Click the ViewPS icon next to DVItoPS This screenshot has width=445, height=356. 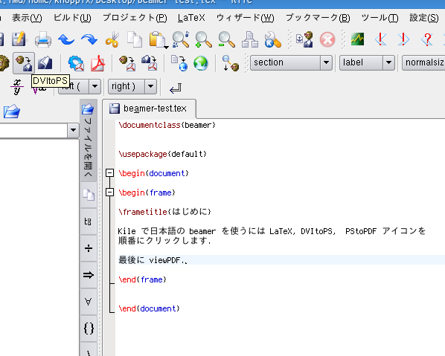[x=45, y=62]
